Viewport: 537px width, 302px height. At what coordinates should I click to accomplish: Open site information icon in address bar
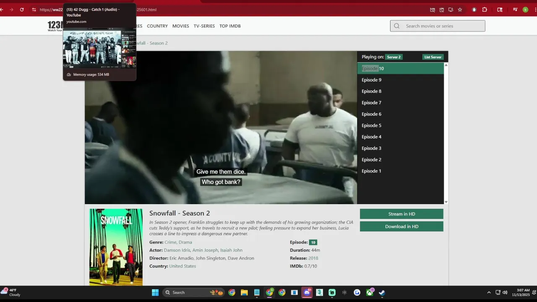(34, 10)
